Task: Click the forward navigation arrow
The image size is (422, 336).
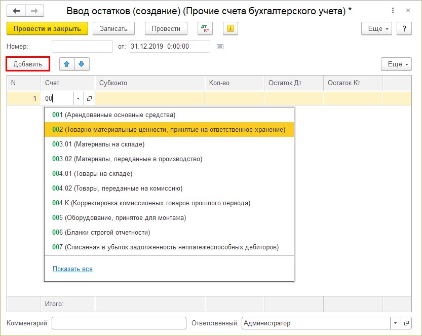Action: pos(34,11)
